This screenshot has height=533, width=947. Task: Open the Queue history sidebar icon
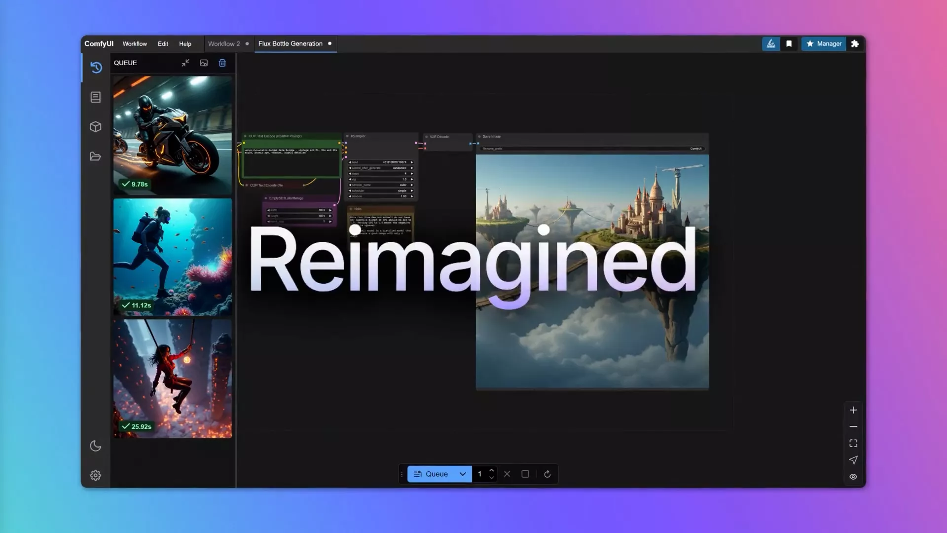click(x=96, y=67)
